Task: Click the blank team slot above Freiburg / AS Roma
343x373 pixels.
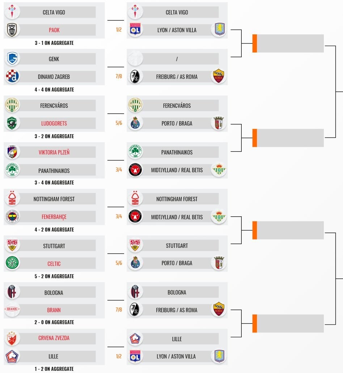Action: pyautogui.click(x=177, y=59)
